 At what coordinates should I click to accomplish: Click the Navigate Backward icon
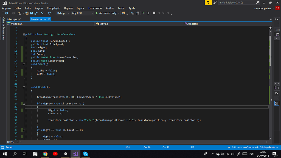6,13
